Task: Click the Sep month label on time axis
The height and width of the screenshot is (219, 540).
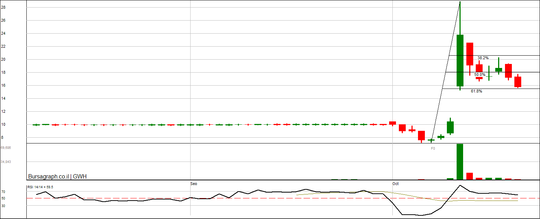Action: pos(194,184)
